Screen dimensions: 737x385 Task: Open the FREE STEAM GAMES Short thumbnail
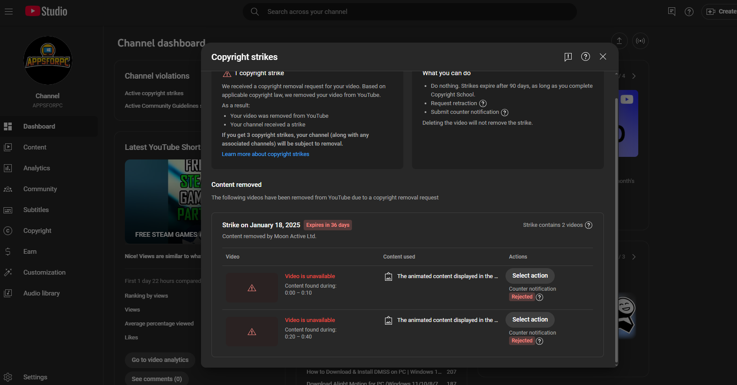pyautogui.click(x=163, y=201)
